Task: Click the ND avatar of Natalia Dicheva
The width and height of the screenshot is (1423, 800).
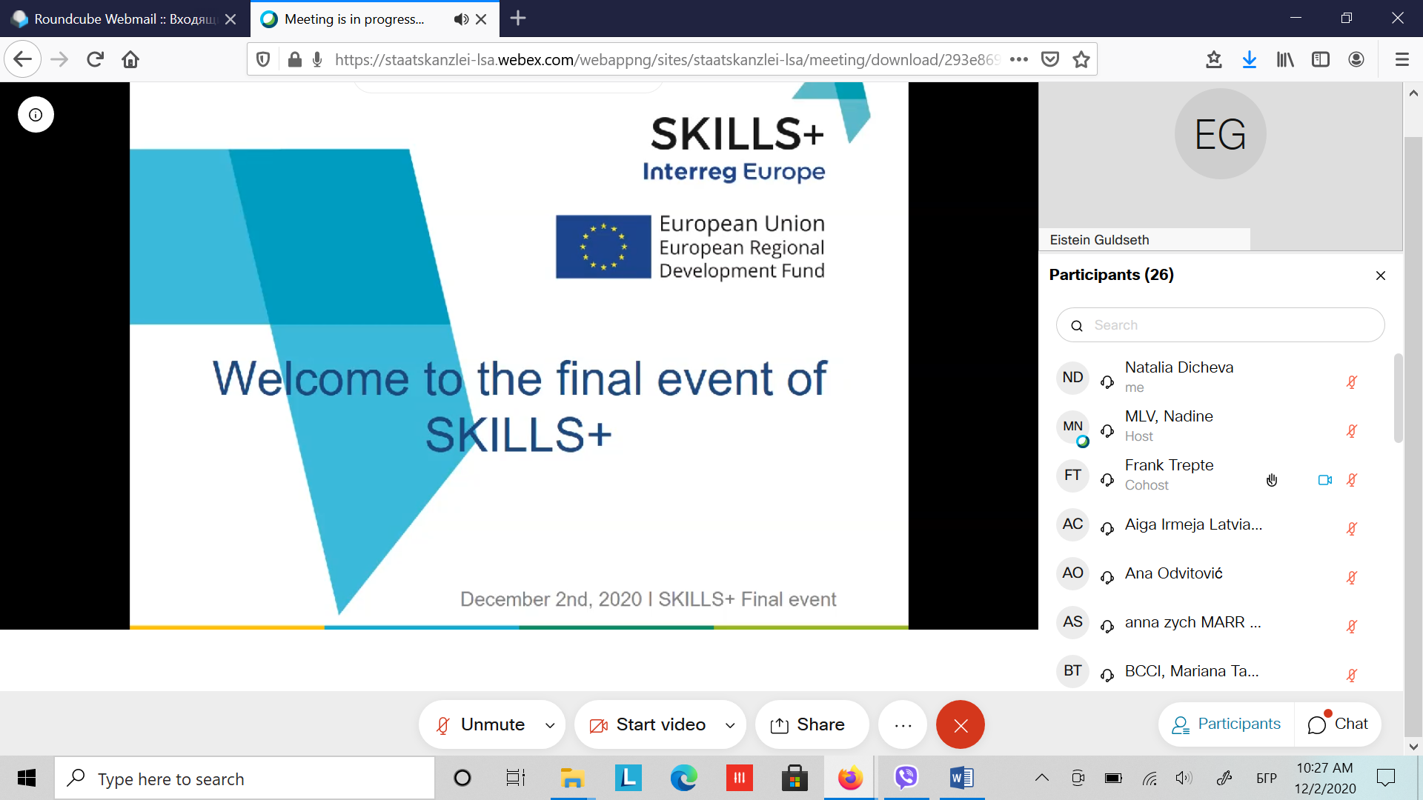Action: click(1072, 377)
